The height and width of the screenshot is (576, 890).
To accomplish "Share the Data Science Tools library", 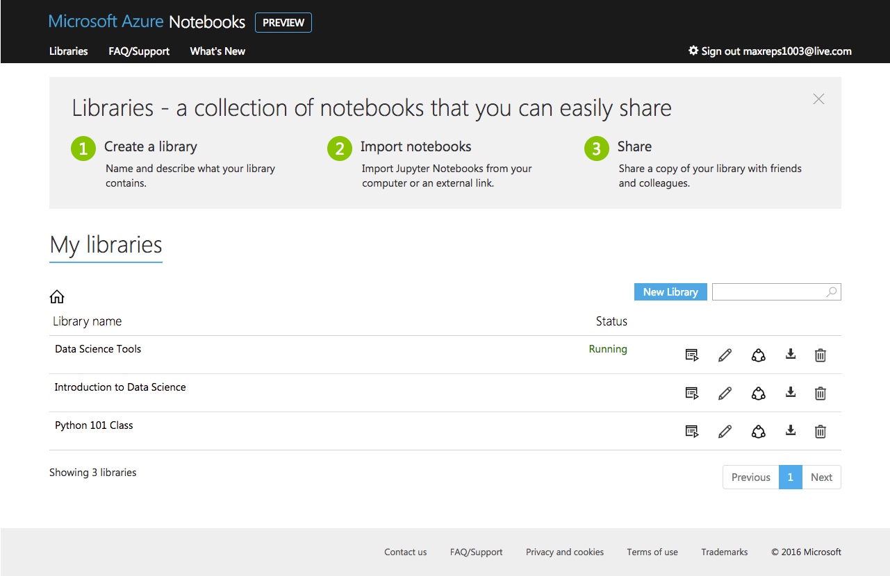I will 758,355.
